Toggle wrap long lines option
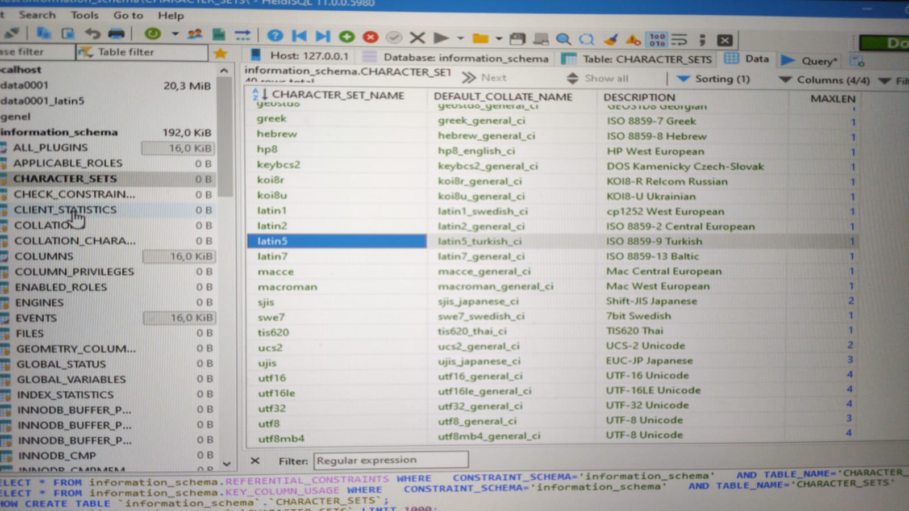 pos(679,40)
